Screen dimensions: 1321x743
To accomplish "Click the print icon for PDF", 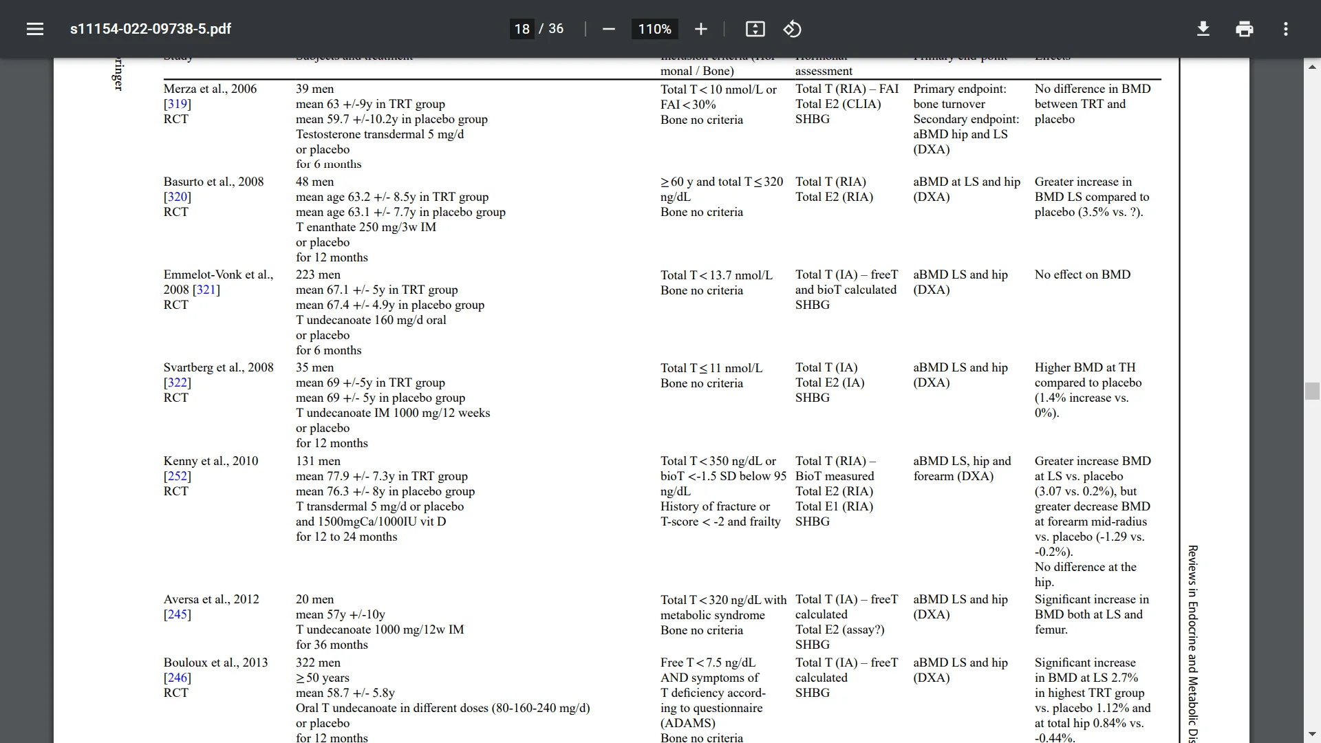I will point(1244,28).
